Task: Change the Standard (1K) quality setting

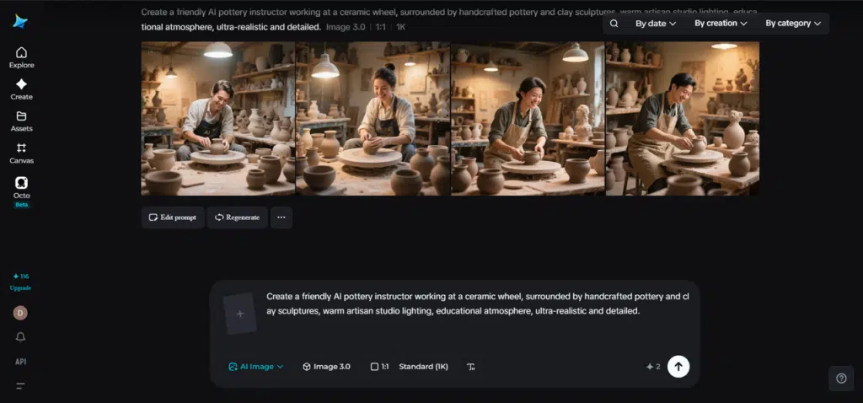Action: (423, 367)
